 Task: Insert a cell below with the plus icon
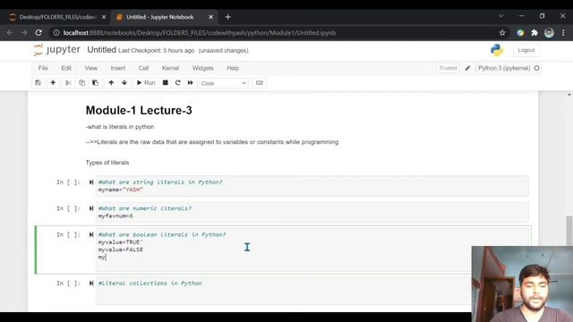[x=53, y=83]
